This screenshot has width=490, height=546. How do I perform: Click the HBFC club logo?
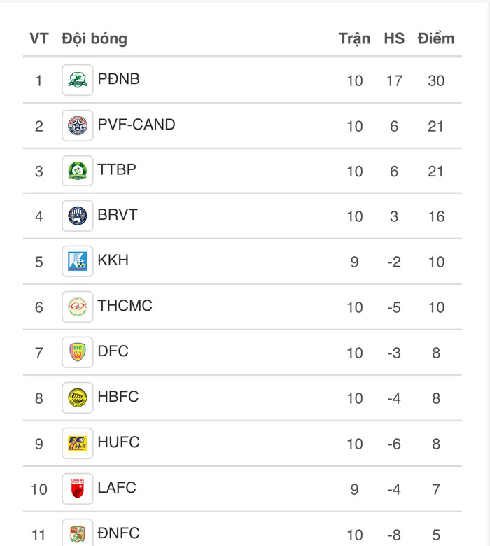coord(77,398)
